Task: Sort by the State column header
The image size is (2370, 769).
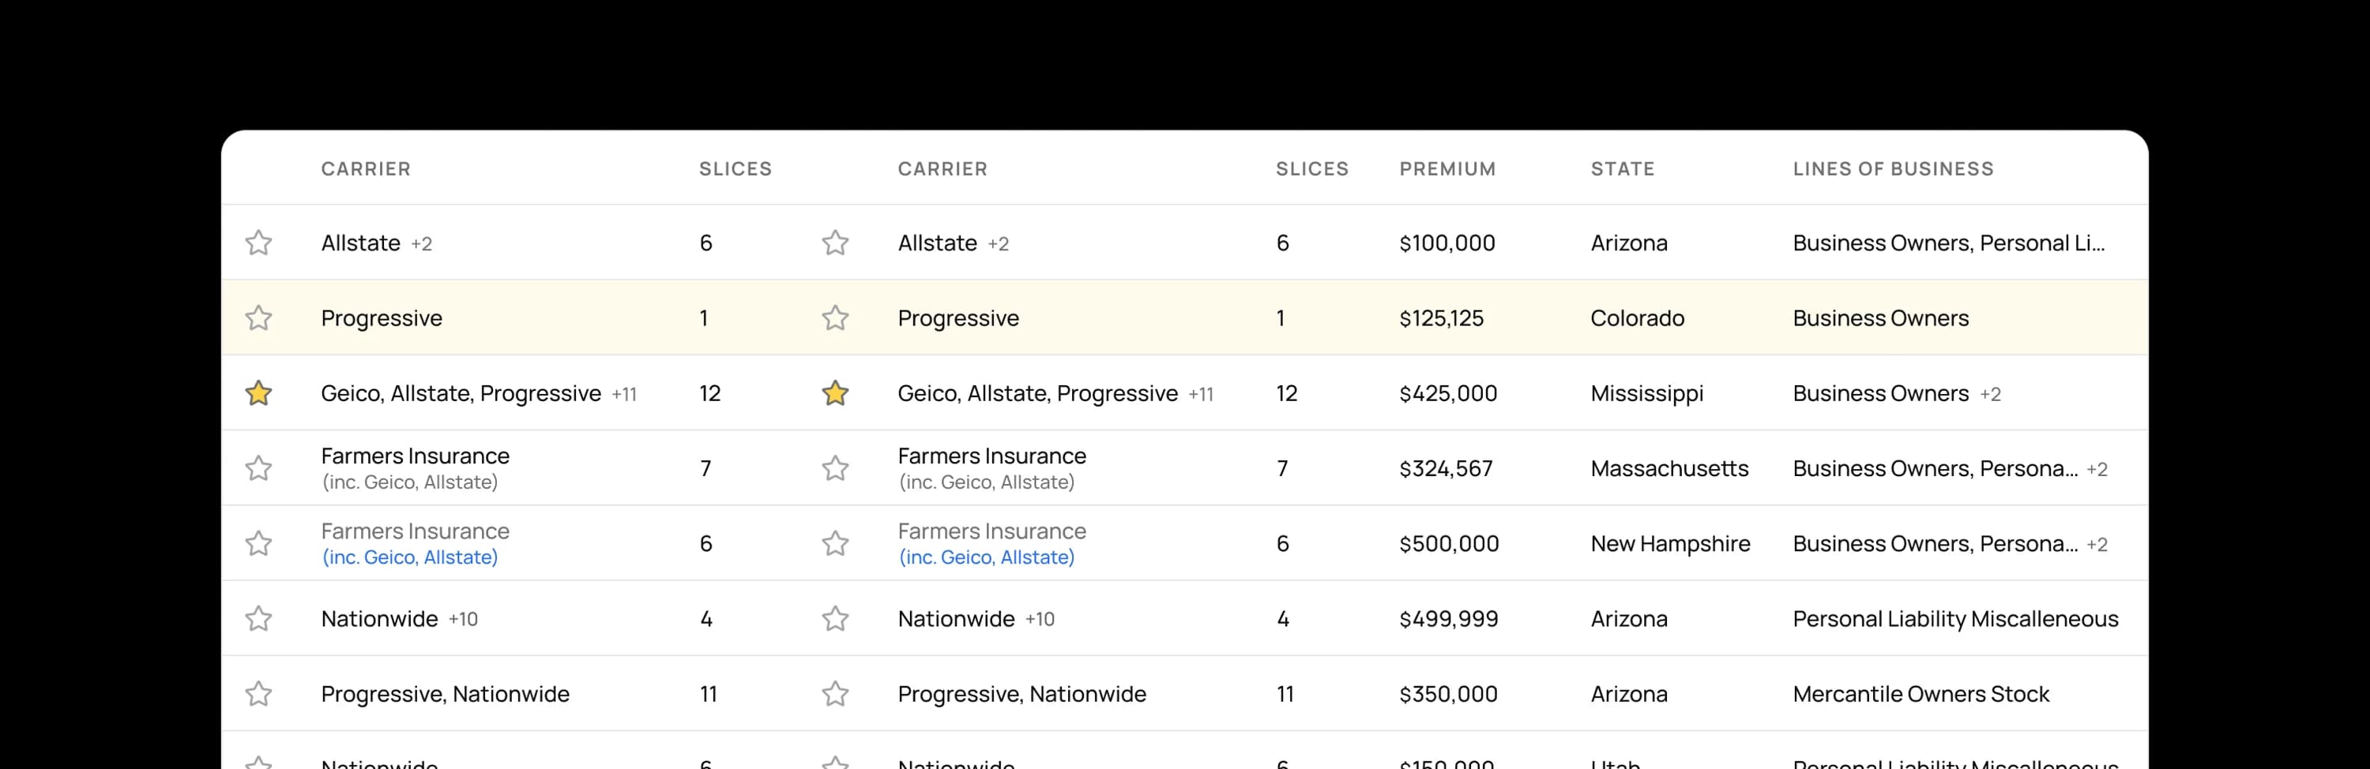Action: point(1622,169)
